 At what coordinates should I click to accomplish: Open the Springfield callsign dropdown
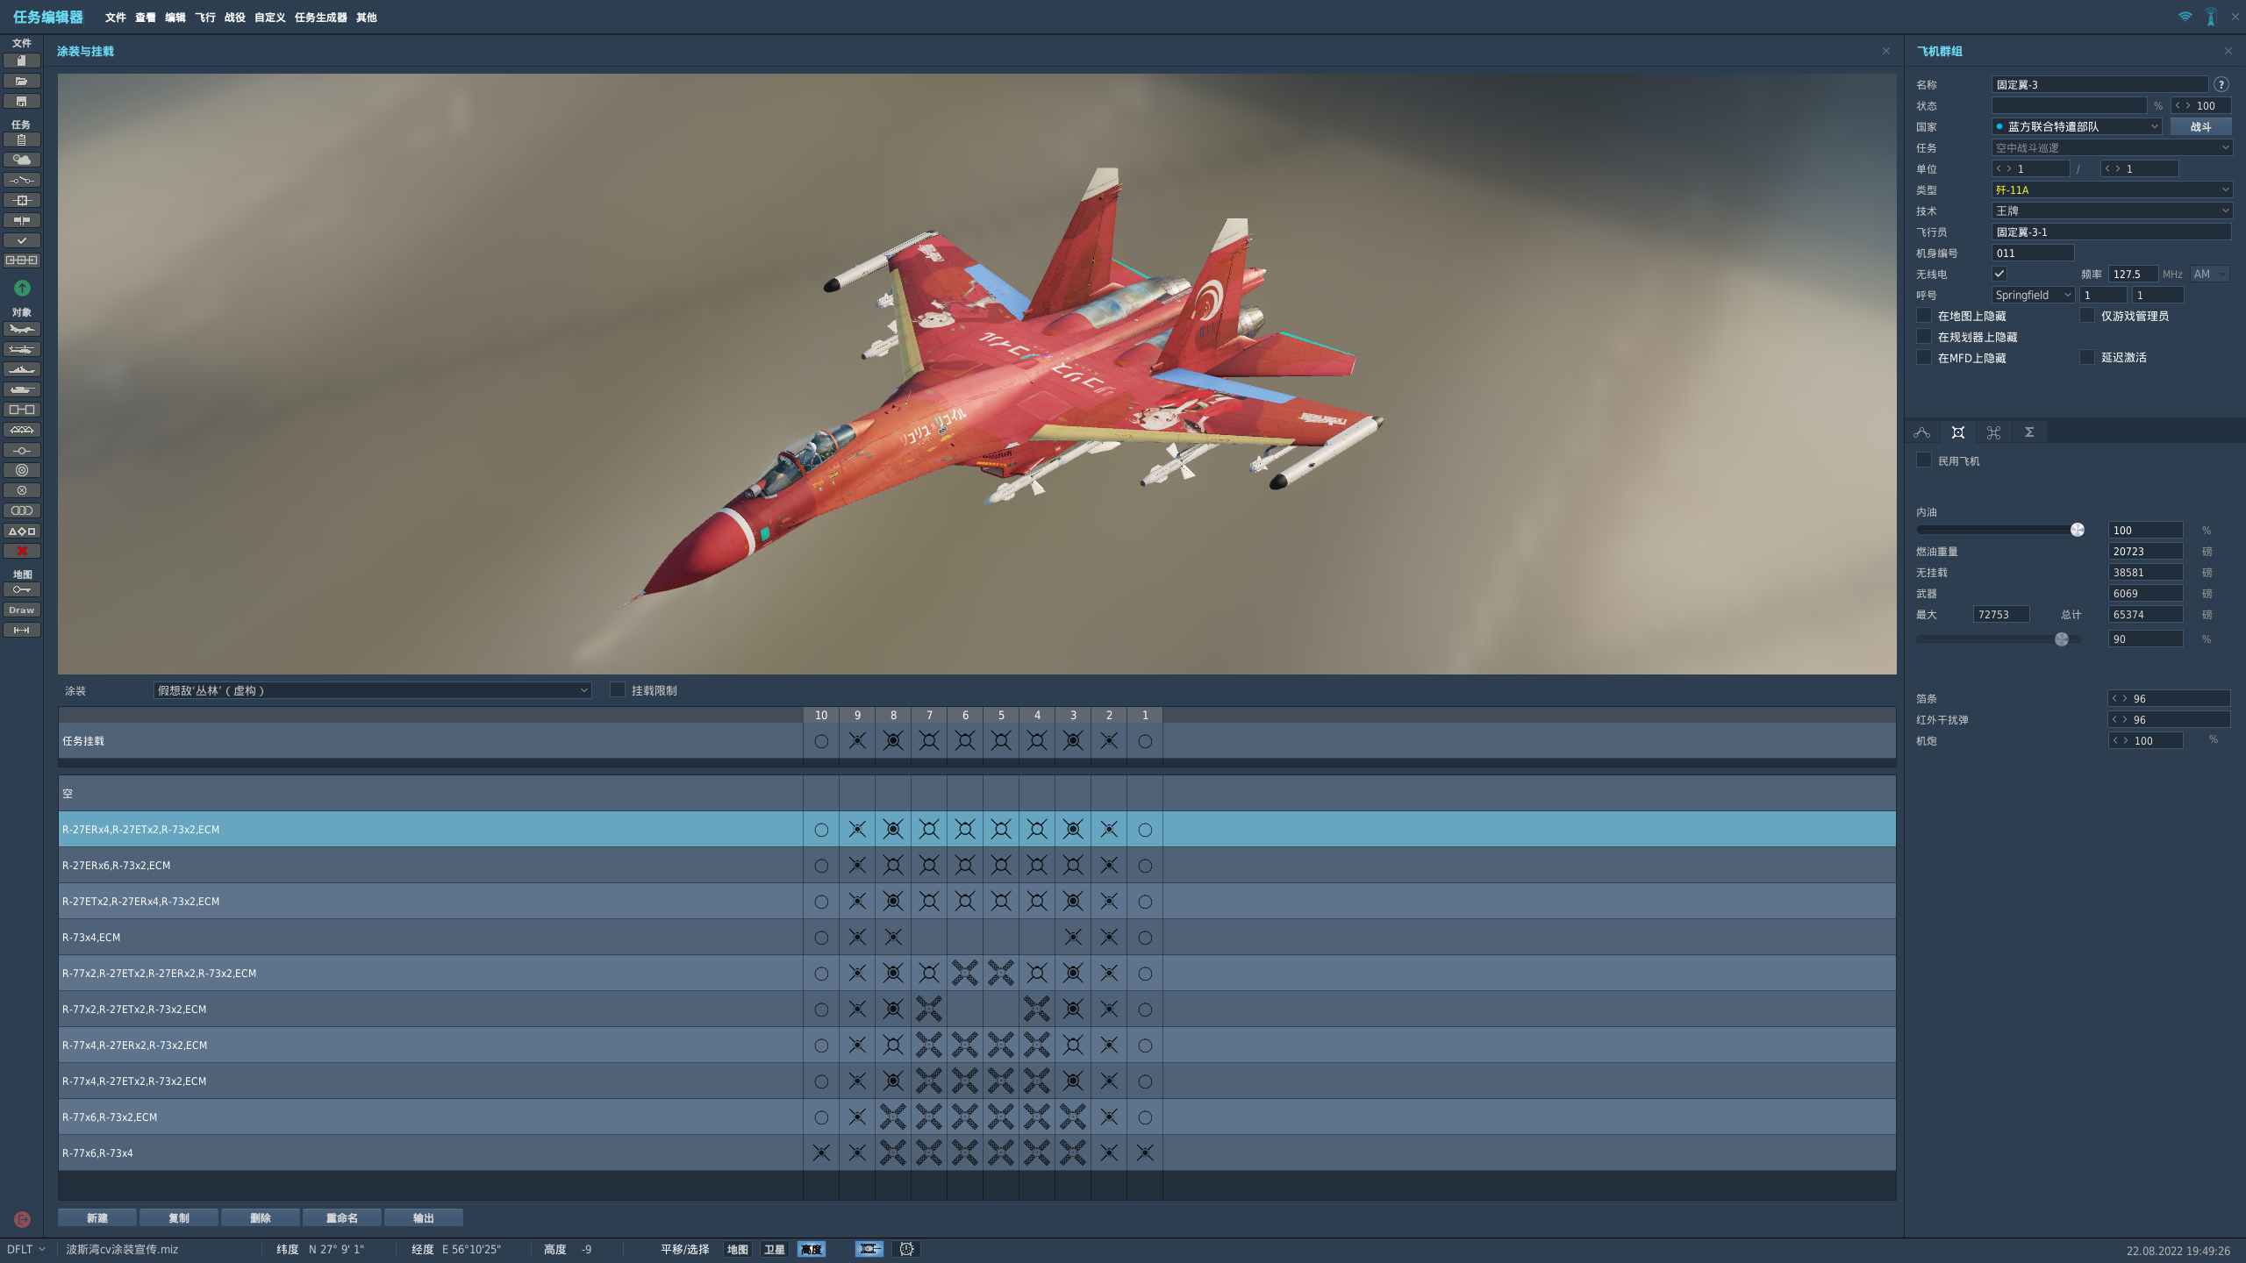pyautogui.click(x=2032, y=295)
